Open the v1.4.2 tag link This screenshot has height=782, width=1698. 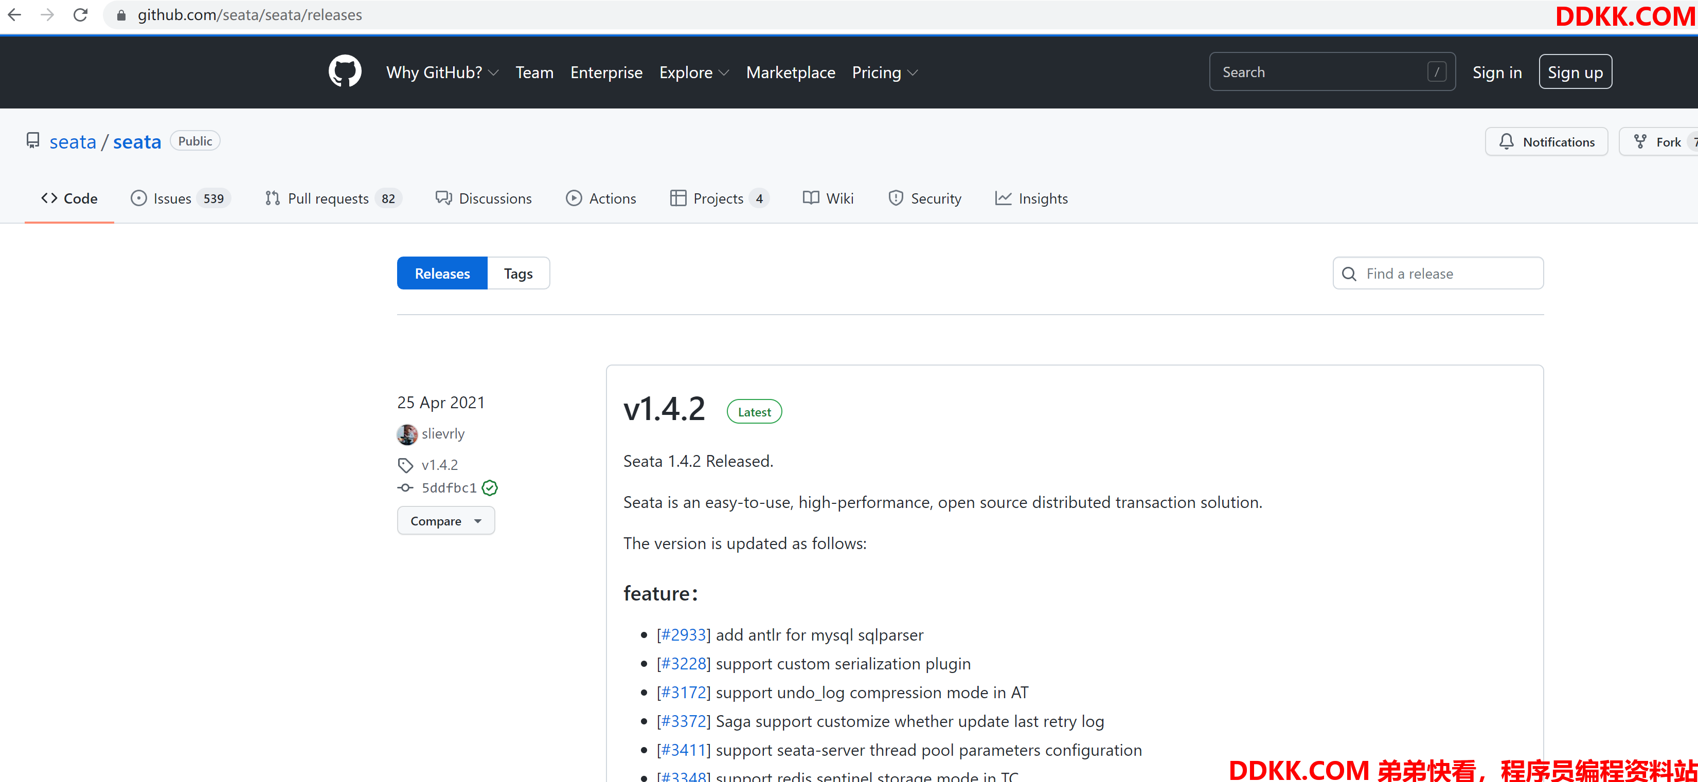(440, 465)
